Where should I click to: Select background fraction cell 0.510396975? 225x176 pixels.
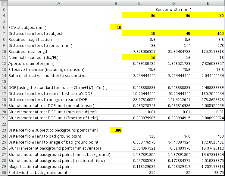[x=208, y=160]
